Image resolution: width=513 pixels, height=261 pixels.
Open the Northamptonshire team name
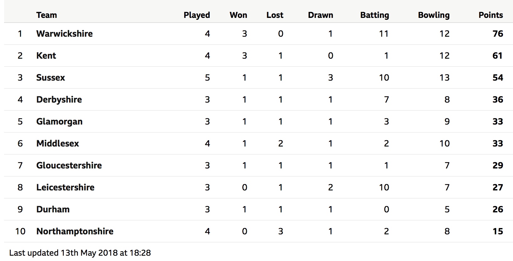[75, 231]
